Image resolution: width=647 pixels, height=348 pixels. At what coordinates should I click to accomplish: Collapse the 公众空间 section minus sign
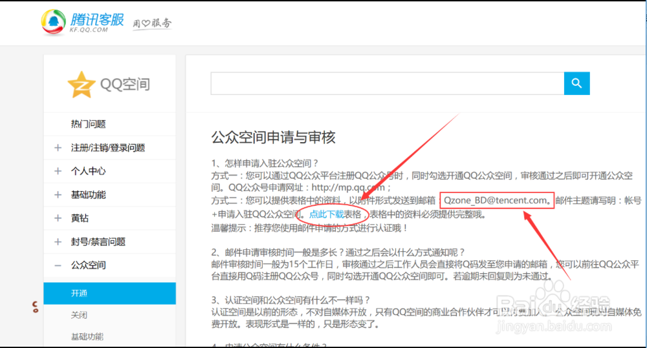coord(58,265)
